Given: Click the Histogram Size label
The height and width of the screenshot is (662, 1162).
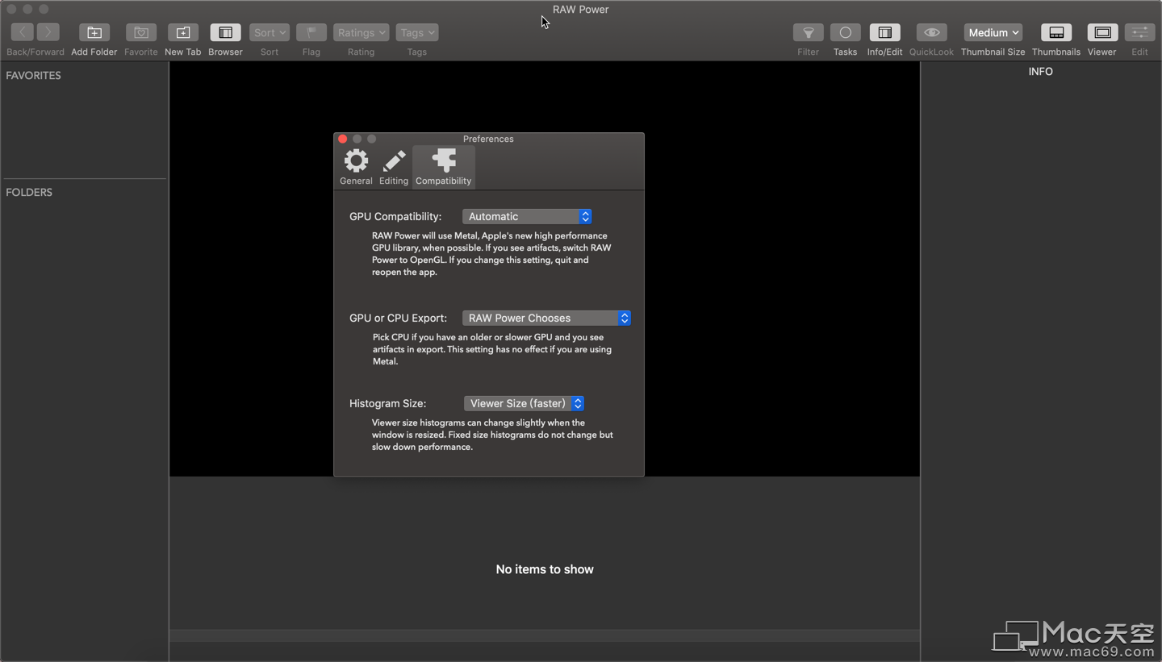Looking at the screenshot, I should click(x=388, y=403).
